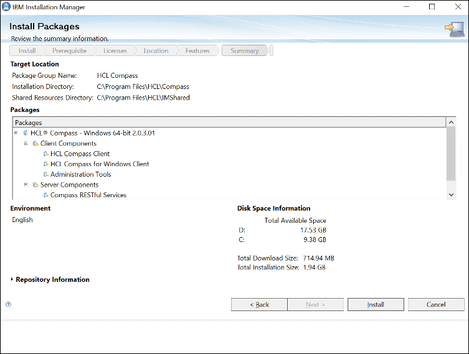The width and height of the screenshot is (469, 354).
Task: Click the Server Components folder icon
Action: coord(36,185)
